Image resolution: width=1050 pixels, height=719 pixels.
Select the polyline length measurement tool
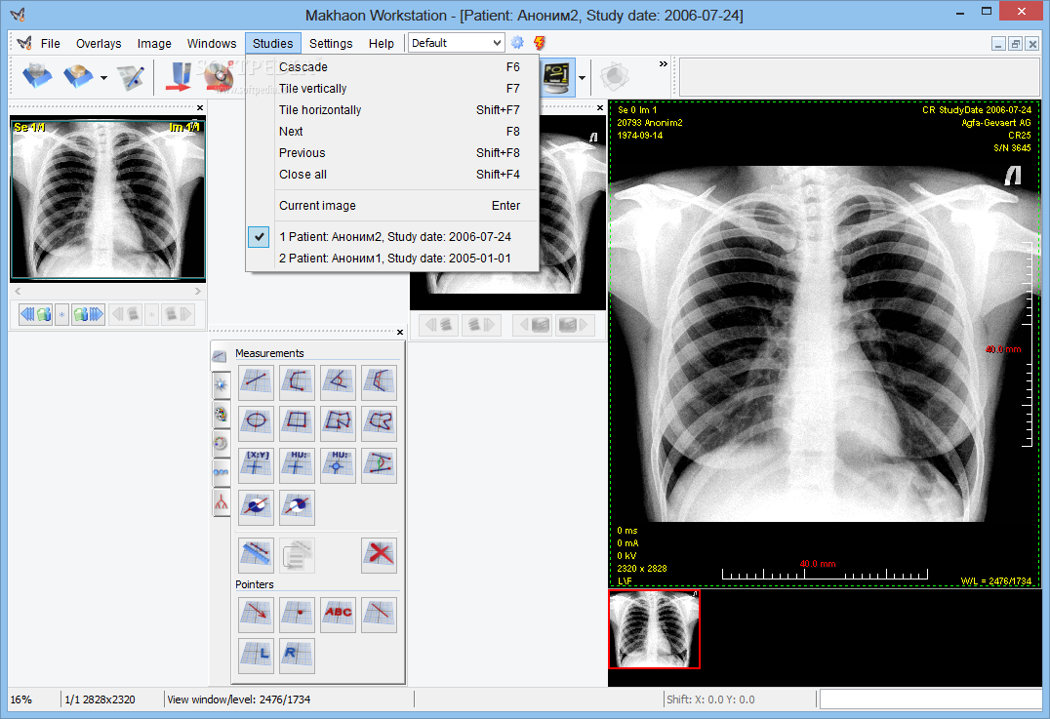pyautogui.click(x=297, y=382)
